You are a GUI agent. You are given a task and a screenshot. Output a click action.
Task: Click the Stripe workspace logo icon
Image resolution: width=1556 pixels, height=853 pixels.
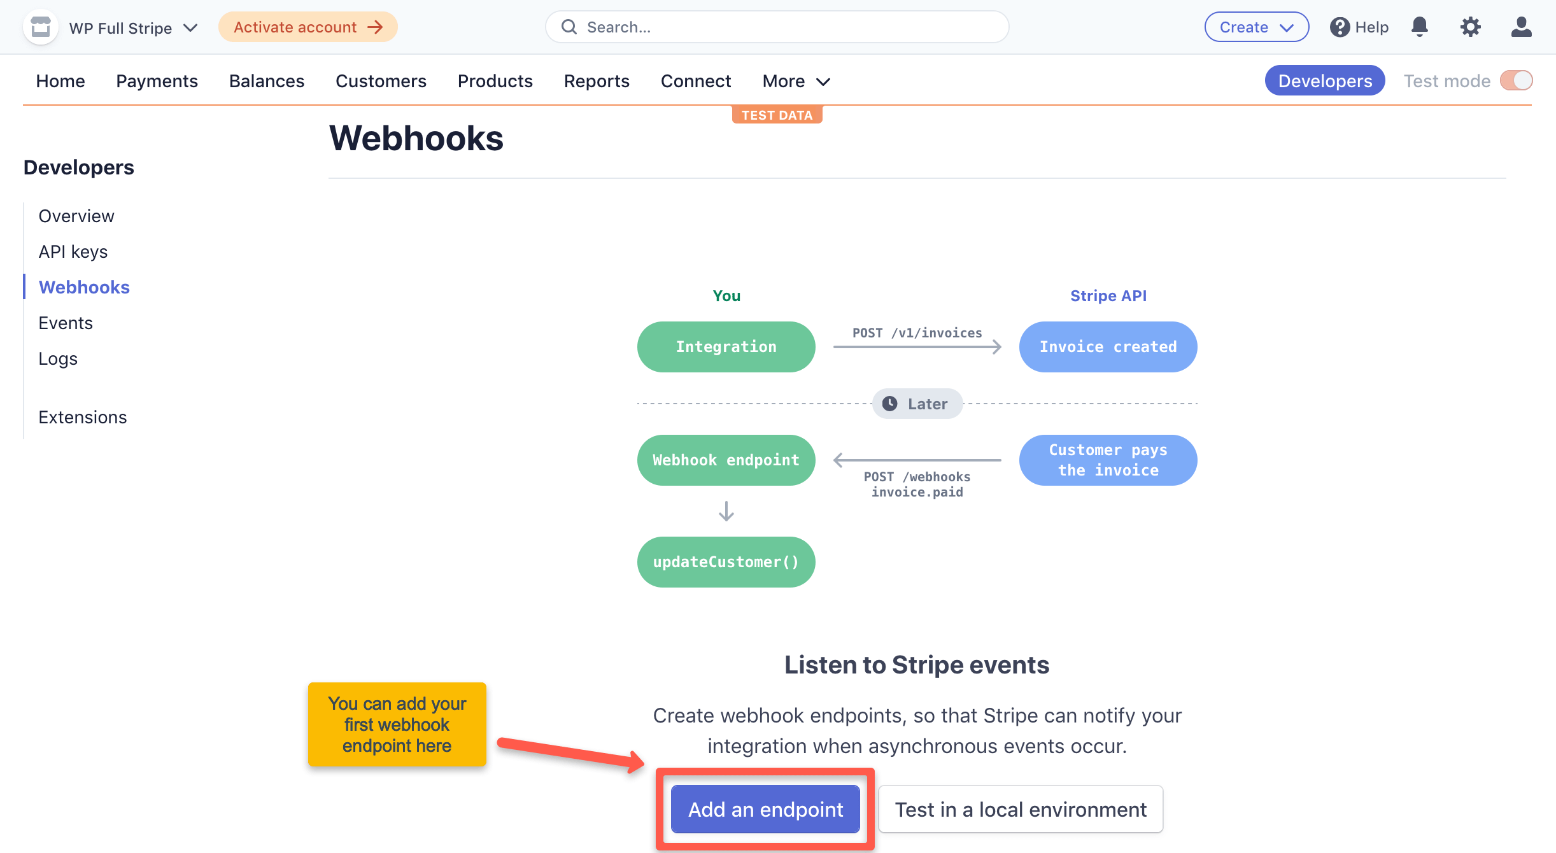point(40,27)
